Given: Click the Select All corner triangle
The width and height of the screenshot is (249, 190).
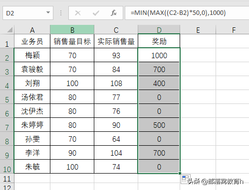Looking at the screenshot, I should pyautogui.click(x=10, y=30).
